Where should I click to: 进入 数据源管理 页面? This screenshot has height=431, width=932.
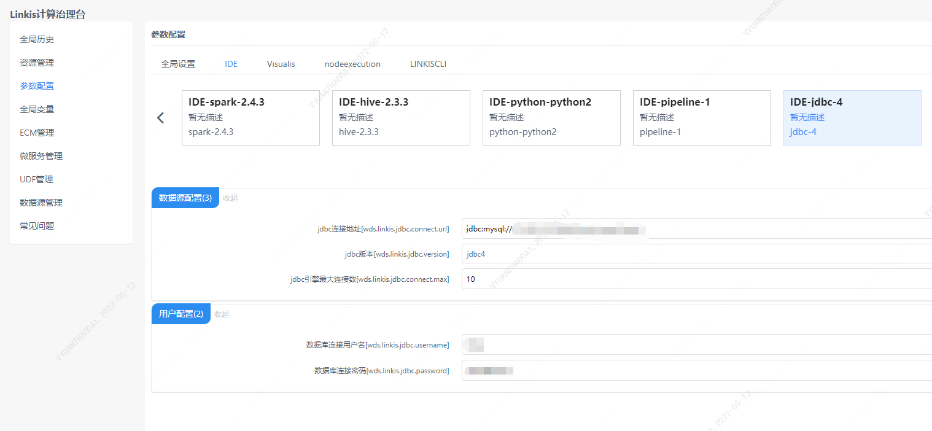pyautogui.click(x=42, y=202)
